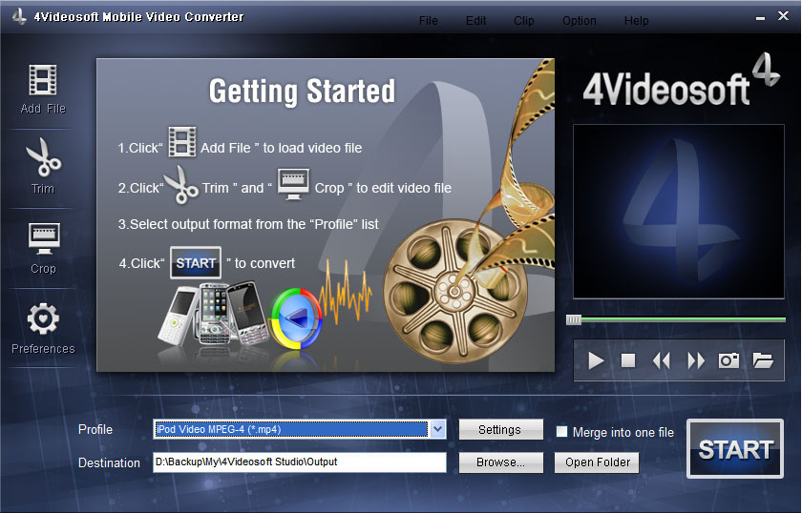Click the Destination path input field

click(299, 462)
